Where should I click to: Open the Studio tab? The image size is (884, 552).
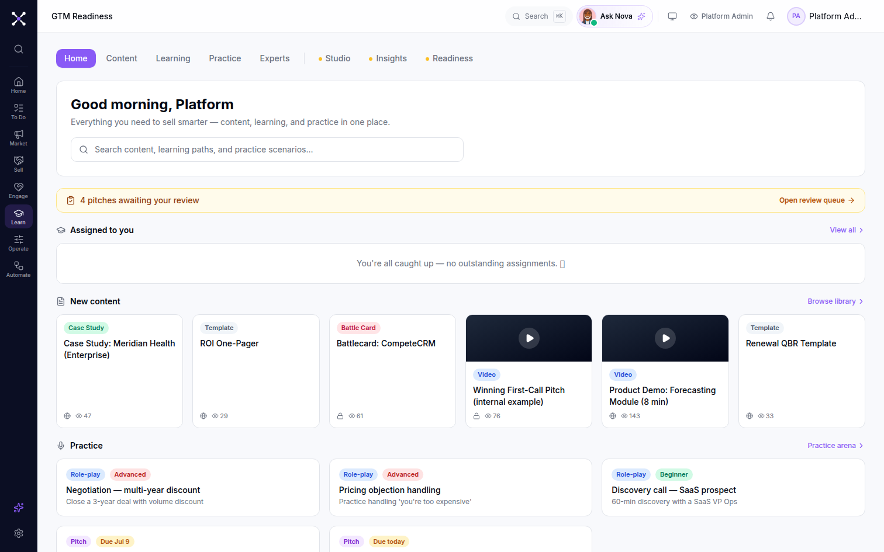[x=334, y=58]
